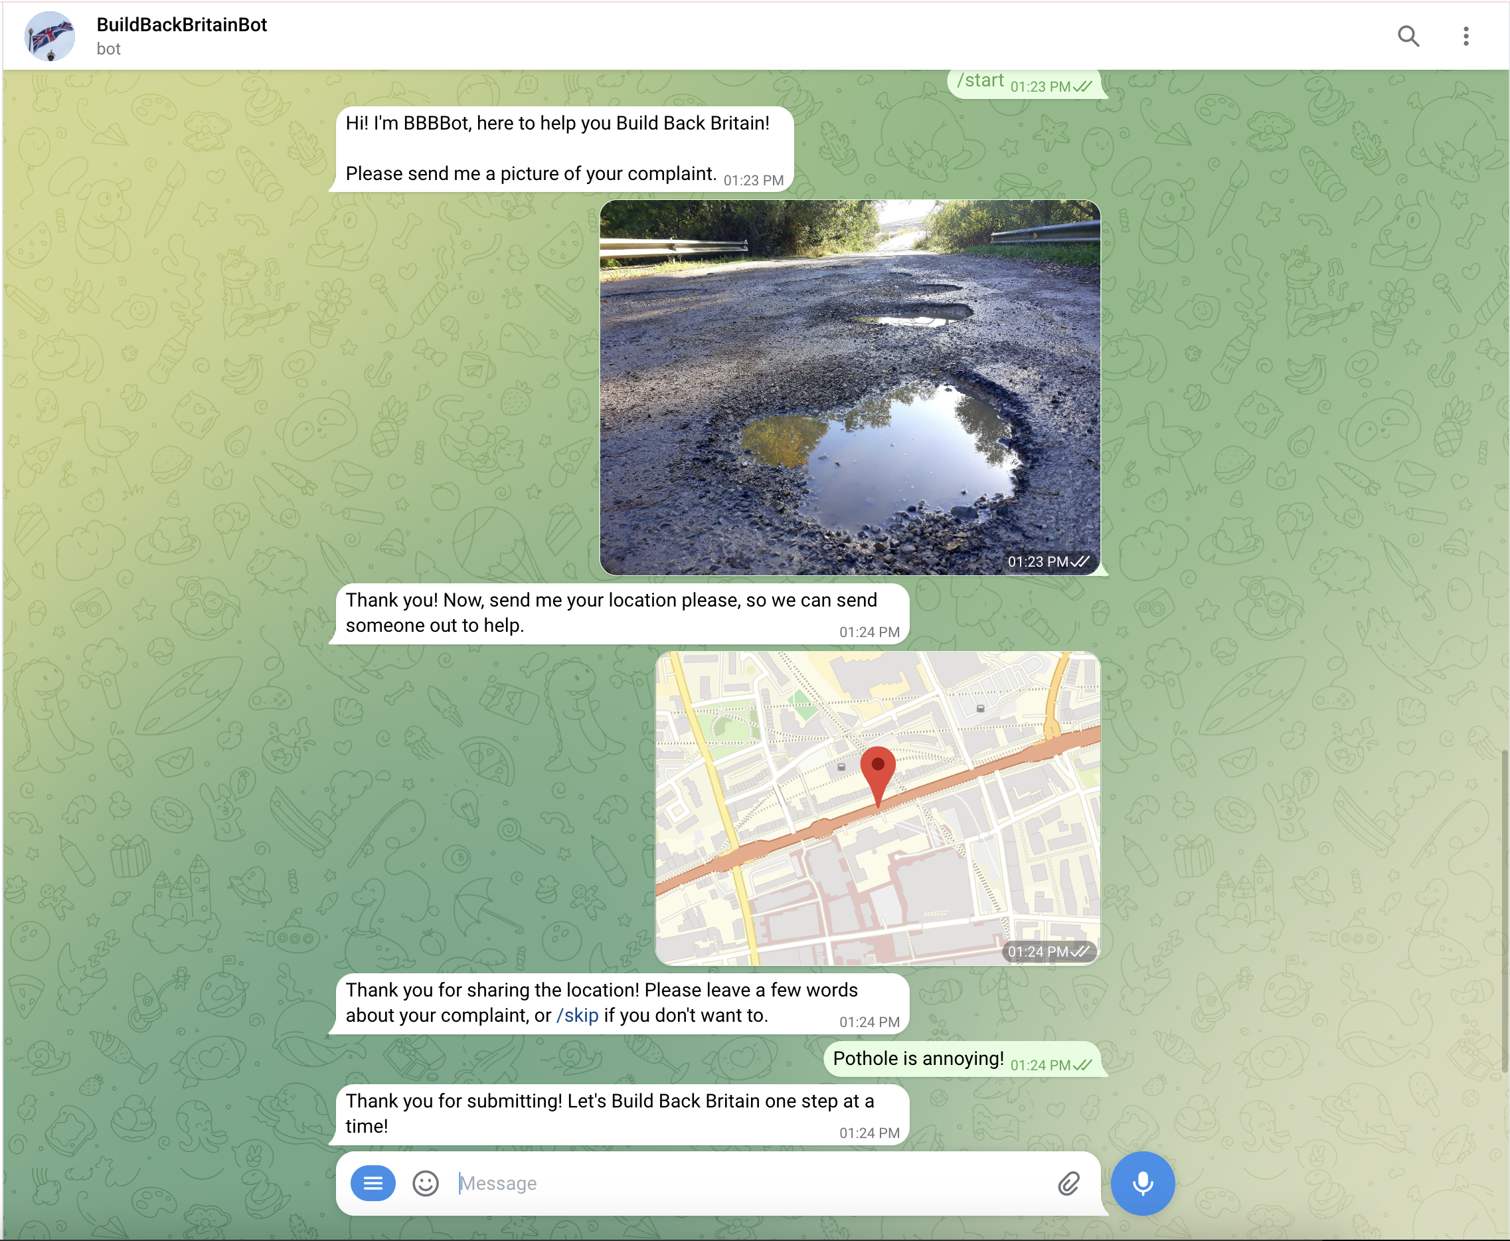Click the read checkmarks on pothole photo
Screen dimensions: 1510x1241
[x=1080, y=562]
